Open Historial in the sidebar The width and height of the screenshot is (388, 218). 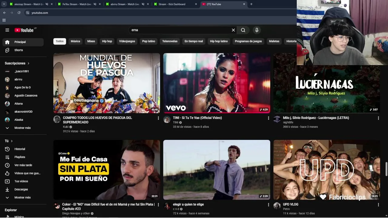tap(23, 149)
